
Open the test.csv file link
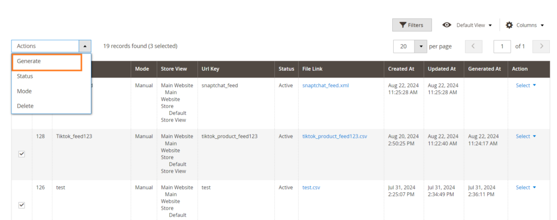point(311,188)
